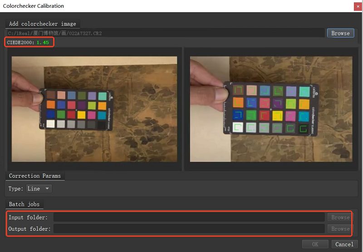The width and height of the screenshot is (363, 252).
Task: Click Browse next to Output folder
Action: (x=340, y=228)
